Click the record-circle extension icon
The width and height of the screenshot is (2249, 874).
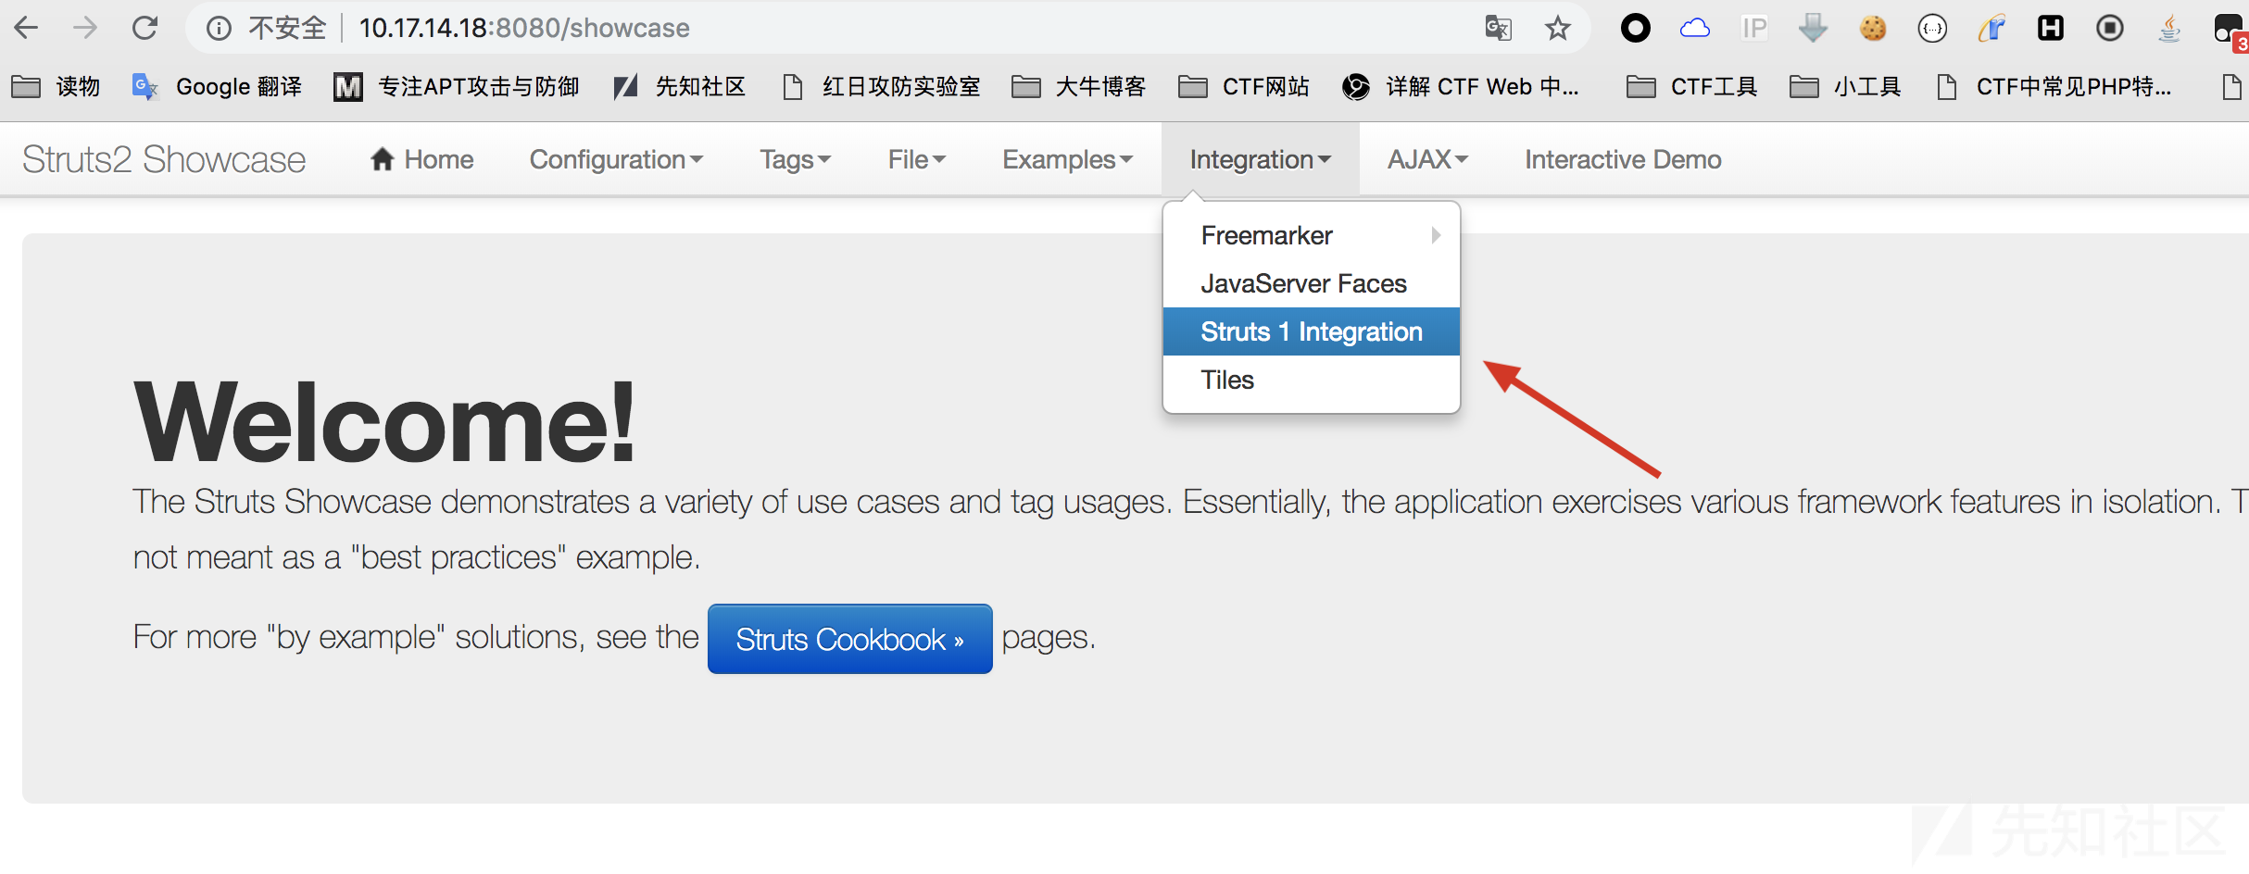click(x=2110, y=29)
